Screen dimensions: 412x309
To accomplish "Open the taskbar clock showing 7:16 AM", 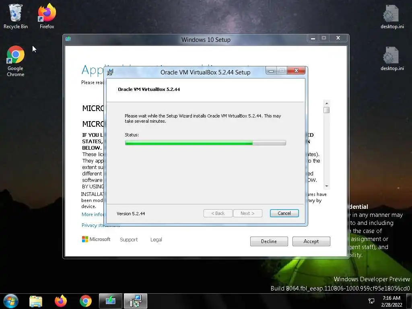I will [x=391, y=301].
